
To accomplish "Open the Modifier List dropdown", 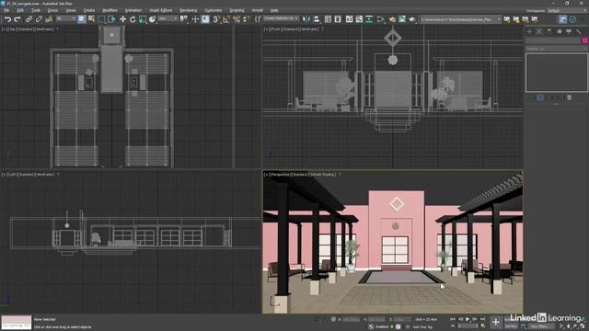I will coord(556,49).
